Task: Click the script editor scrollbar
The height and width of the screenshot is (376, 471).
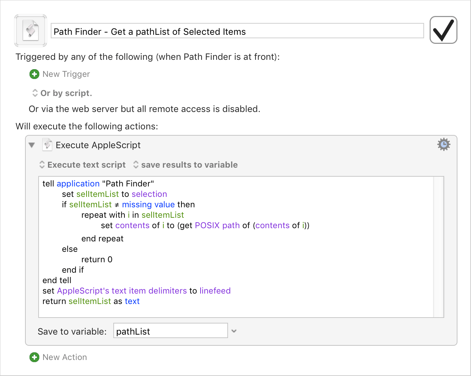Action: coord(438,247)
